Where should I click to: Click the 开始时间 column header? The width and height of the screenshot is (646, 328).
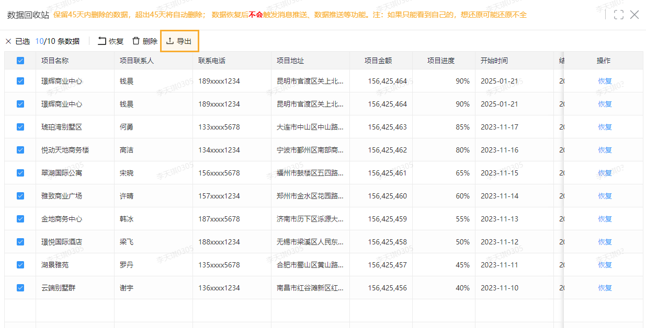click(x=494, y=61)
